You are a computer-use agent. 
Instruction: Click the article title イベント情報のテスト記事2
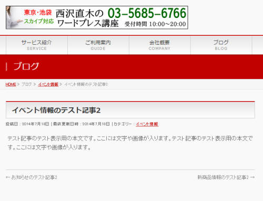coord(56,110)
